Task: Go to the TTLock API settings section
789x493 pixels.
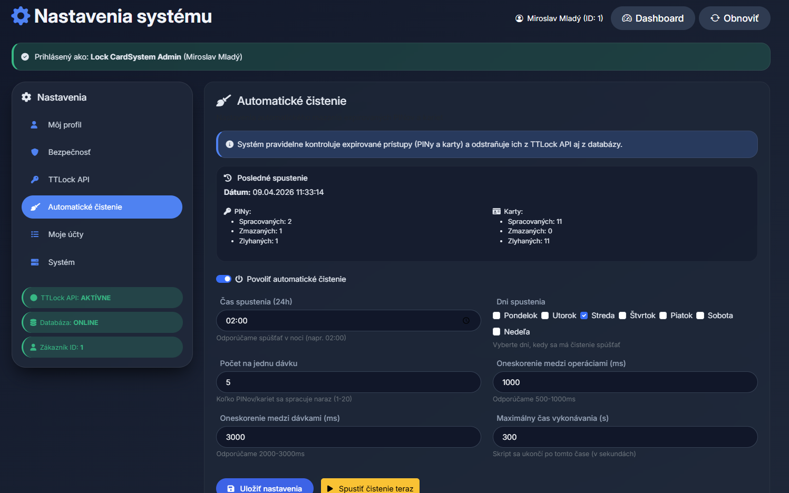Action: [x=69, y=180]
